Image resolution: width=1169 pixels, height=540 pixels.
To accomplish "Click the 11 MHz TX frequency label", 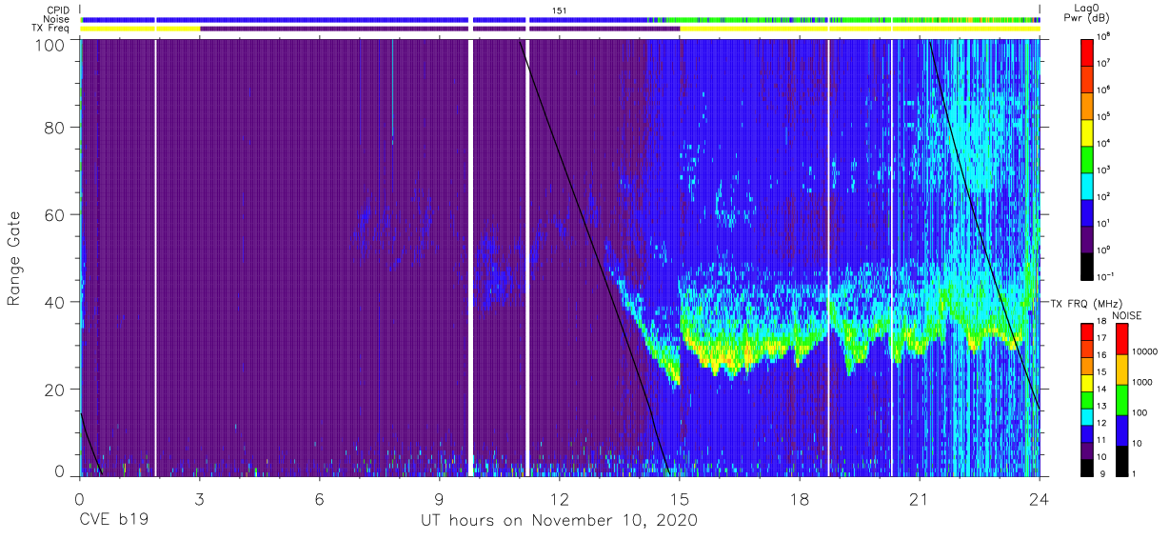I will point(1102,441).
